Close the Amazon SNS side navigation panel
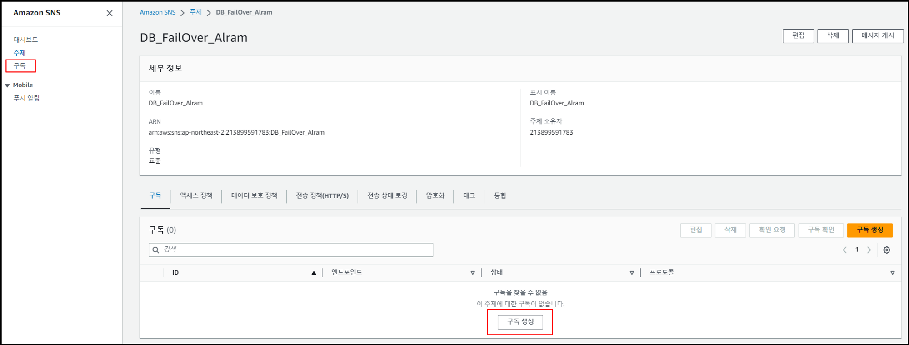The width and height of the screenshot is (909, 345). (110, 13)
